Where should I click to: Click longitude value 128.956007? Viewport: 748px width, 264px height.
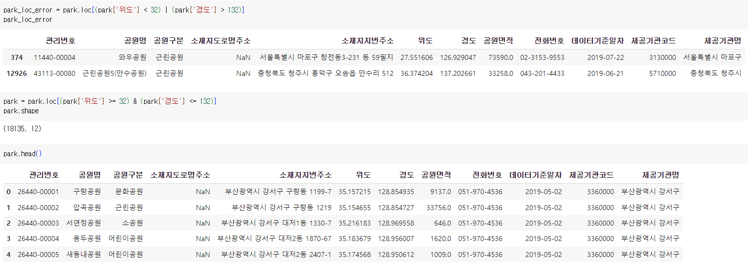pos(396,239)
